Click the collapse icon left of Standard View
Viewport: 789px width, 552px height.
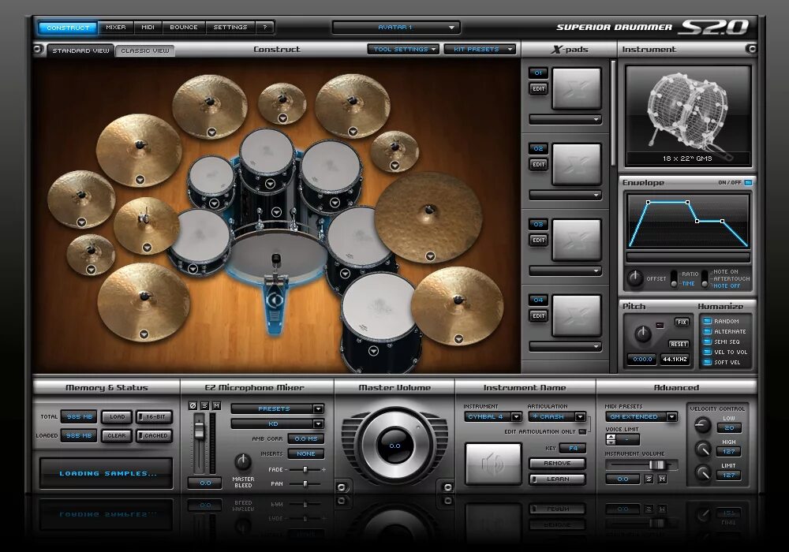pos(37,49)
